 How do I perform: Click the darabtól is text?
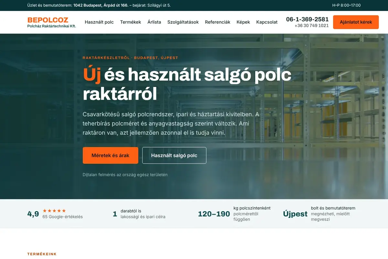coord(131,211)
